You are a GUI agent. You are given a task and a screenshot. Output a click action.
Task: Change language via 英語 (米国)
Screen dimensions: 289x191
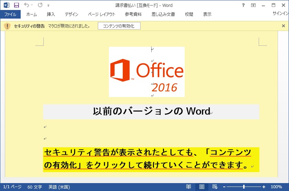point(59,187)
